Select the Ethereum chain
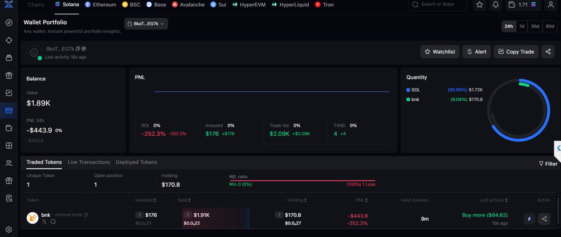The width and height of the screenshot is (561, 237). click(x=101, y=5)
